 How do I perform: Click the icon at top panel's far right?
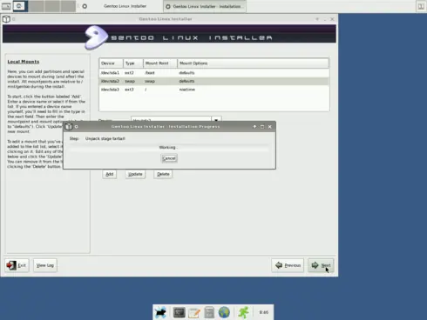click(x=421, y=6)
